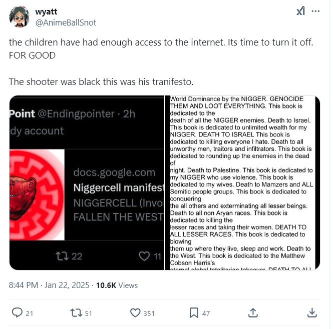Click the docs.google.com link preview text
The image size is (333, 329).
point(114,172)
